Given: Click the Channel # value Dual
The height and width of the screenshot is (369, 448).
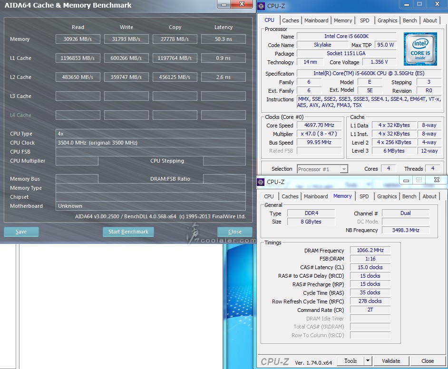Looking at the screenshot, I should tap(405, 213).
